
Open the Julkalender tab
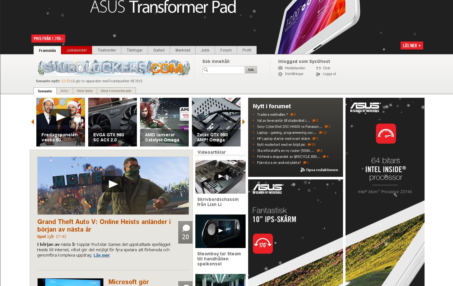click(77, 50)
